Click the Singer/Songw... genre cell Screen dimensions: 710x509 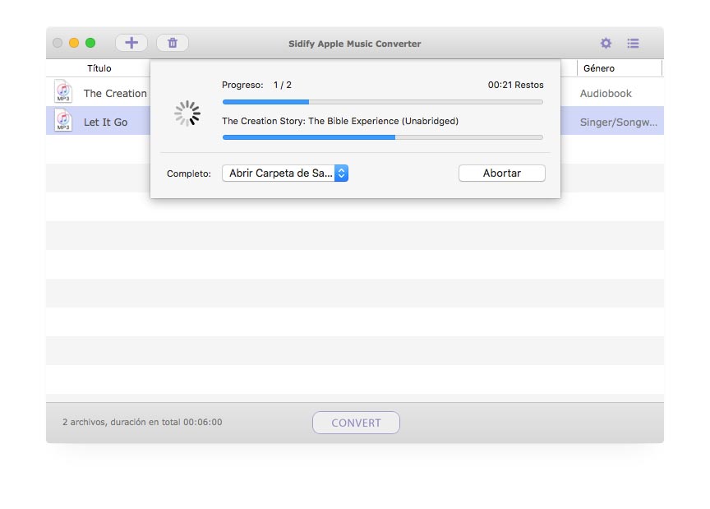tap(619, 122)
